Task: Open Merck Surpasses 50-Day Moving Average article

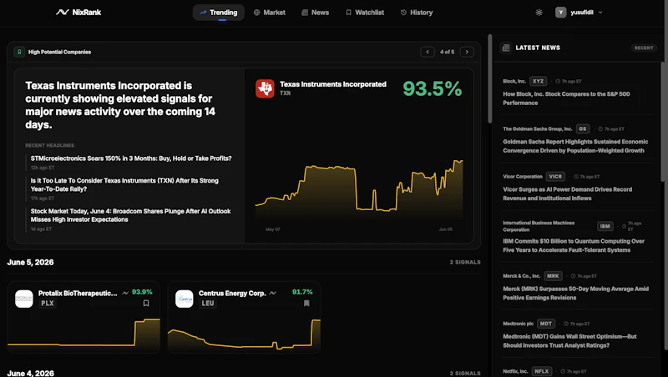Action: pyautogui.click(x=575, y=293)
